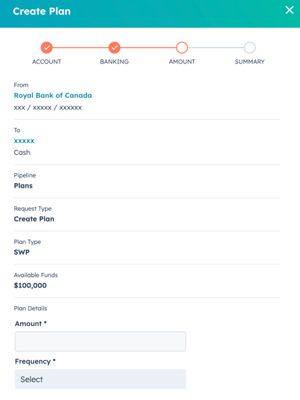Click the Create Plan dialog title
Viewport: 300px width, 400px height.
coord(42,11)
